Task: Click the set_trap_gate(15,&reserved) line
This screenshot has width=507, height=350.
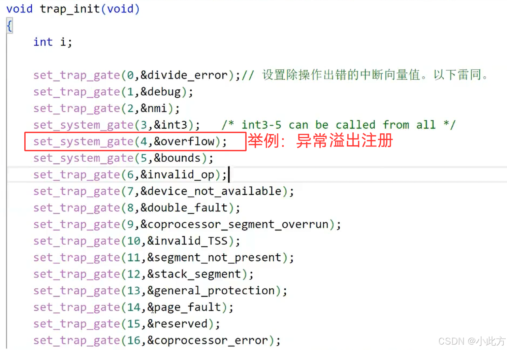Action: click(x=127, y=324)
